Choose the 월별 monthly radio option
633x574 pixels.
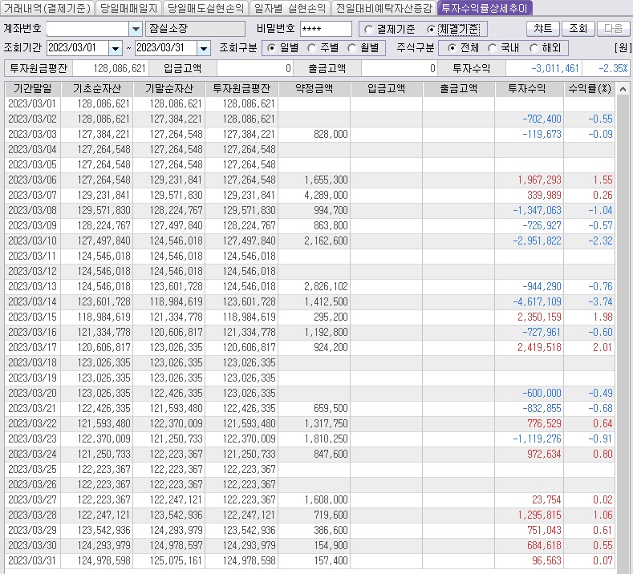pyautogui.click(x=352, y=48)
